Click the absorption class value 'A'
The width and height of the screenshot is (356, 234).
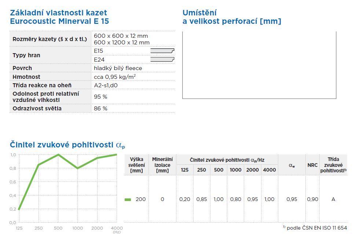tap(333, 199)
